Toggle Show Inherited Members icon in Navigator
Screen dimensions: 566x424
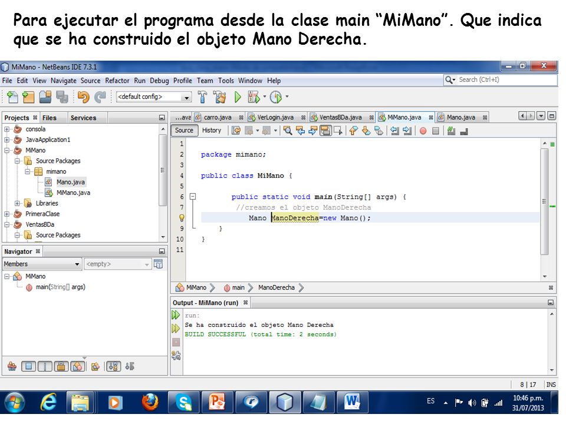click(12, 367)
